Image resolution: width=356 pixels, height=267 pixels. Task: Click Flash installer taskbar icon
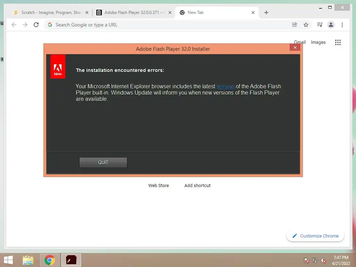click(71, 260)
